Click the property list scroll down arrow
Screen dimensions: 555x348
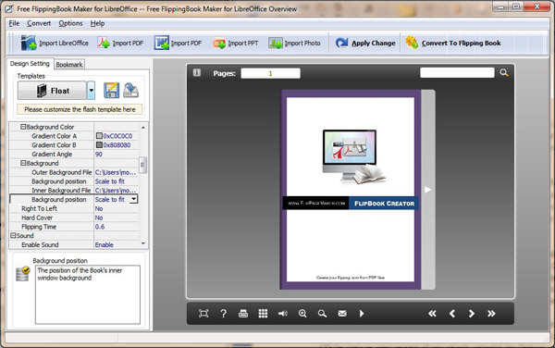[x=143, y=243]
